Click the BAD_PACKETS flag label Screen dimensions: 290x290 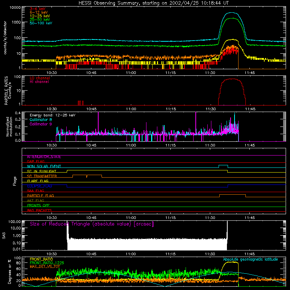tap(40, 210)
